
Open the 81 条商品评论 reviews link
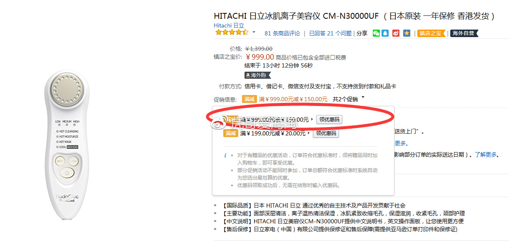(x=282, y=33)
